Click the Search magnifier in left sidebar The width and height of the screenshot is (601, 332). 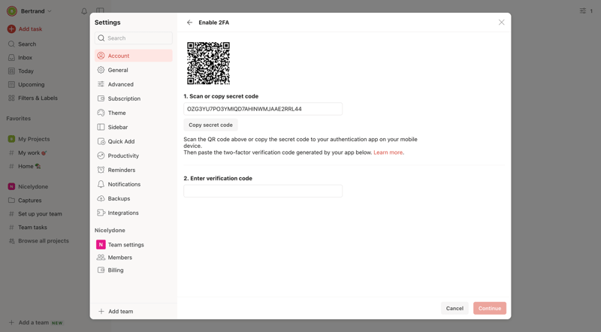(11, 44)
